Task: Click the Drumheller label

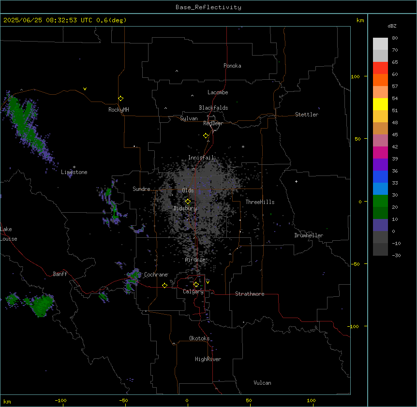Action: [309, 235]
